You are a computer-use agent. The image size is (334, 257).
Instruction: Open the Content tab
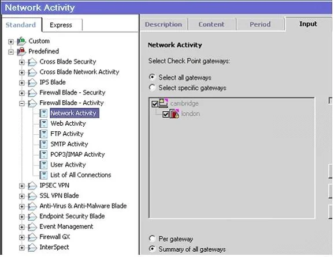(211, 24)
